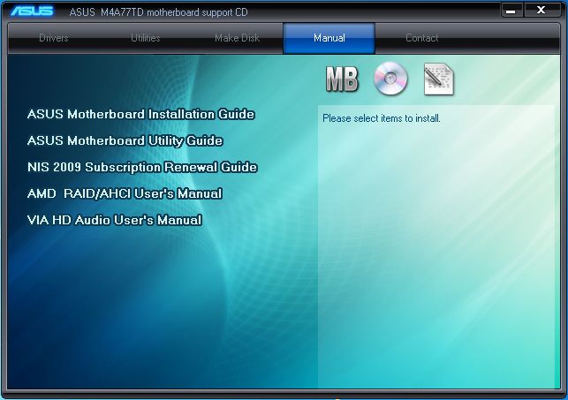The image size is (568, 400).
Task: Open AMD RAID/AHCI User's Manual
Action: pos(125,193)
